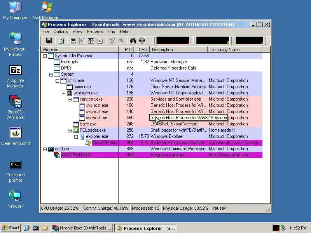Click the DLL/Handles view toolbar icon
Image resolution: width=311 pixels, height=233 pixels.
pyautogui.click(x=100, y=41)
